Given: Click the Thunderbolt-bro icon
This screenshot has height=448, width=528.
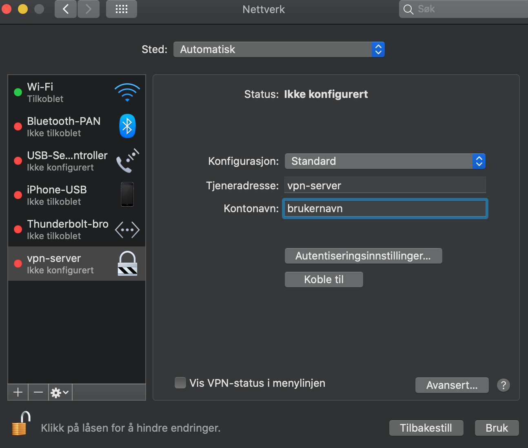Looking at the screenshot, I should (127, 229).
